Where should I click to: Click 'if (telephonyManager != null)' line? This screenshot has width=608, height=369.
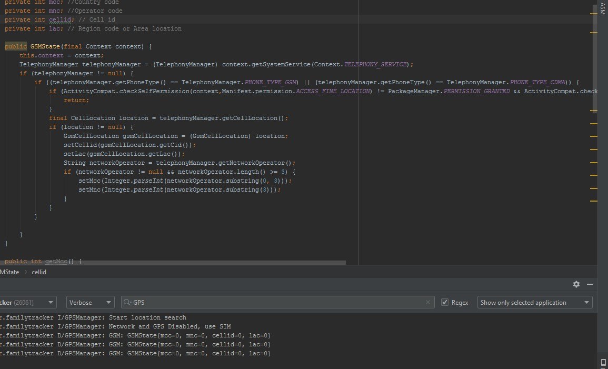(x=76, y=73)
